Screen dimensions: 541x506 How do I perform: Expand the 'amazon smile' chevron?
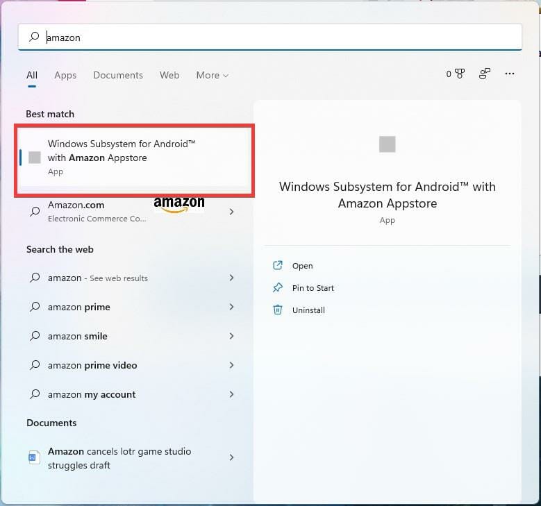[x=231, y=336]
